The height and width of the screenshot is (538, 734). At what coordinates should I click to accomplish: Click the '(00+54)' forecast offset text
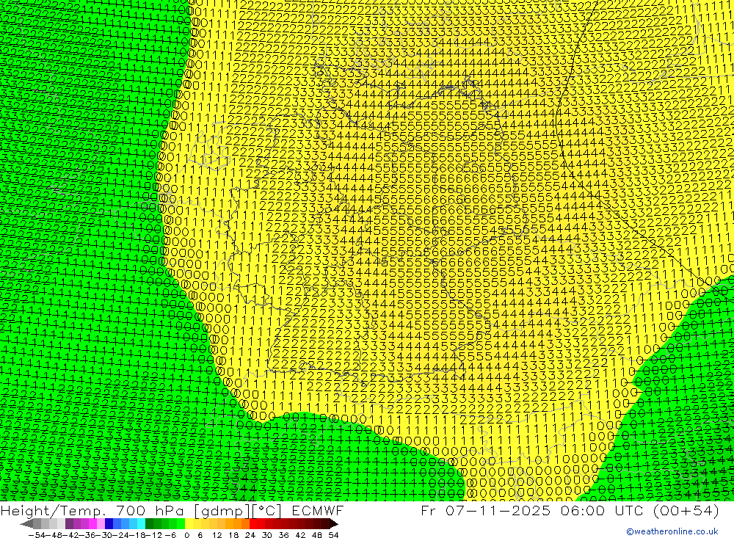point(686,510)
